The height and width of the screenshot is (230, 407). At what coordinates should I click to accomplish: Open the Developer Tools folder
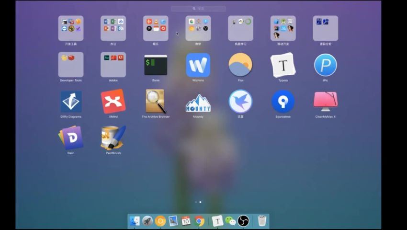[71, 65]
